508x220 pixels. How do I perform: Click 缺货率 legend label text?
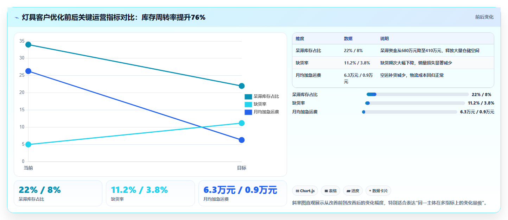point(260,104)
